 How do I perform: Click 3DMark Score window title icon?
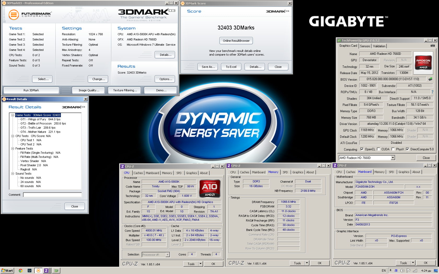click(x=183, y=3)
